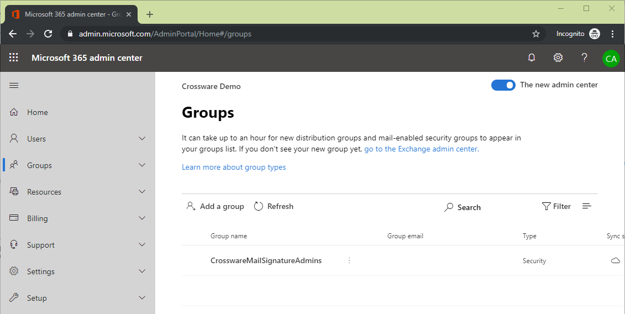Click the Crossware Demo organization name

tap(211, 87)
